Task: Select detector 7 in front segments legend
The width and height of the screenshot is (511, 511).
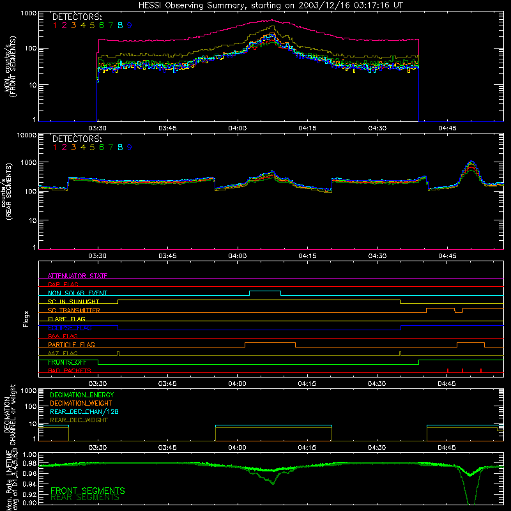Action: pos(111,26)
